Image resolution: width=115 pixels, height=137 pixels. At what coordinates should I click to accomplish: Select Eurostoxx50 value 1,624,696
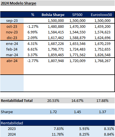click(103, 38)
